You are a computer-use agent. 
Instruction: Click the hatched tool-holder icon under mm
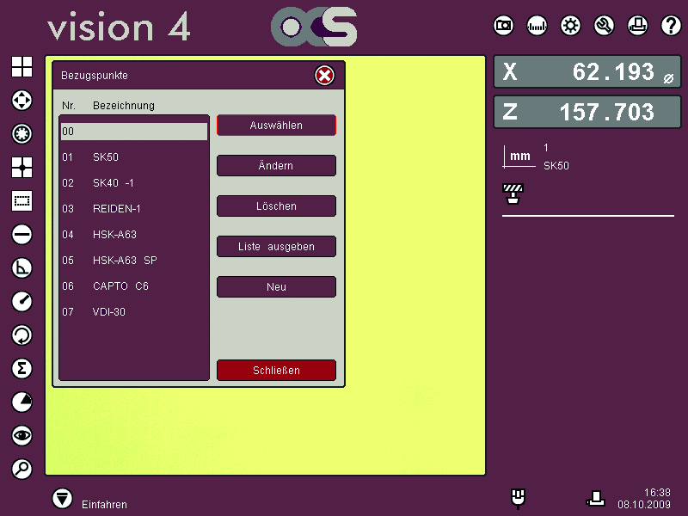513,193
